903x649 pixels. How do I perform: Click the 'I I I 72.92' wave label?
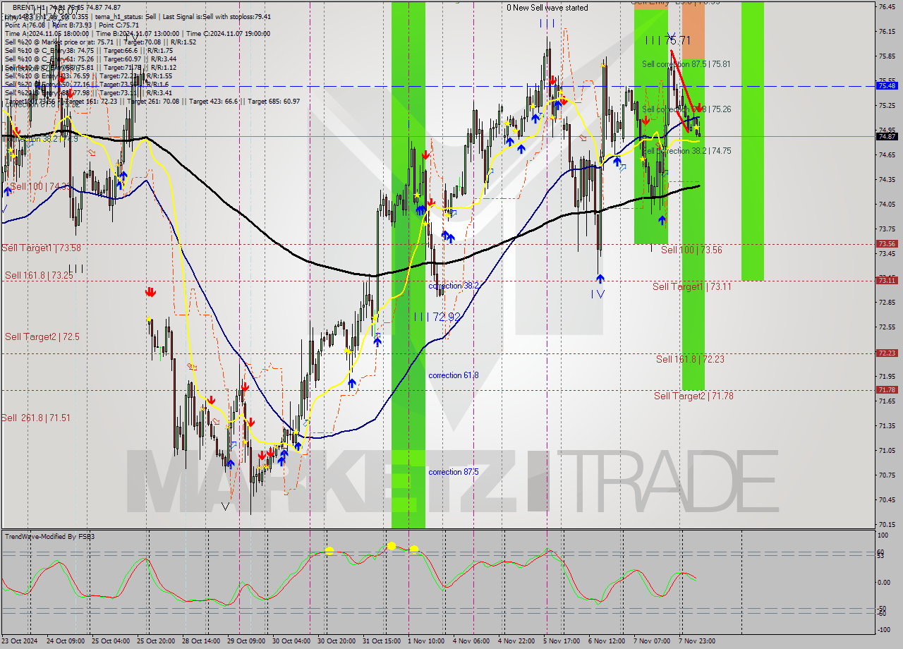coord(437,317)
